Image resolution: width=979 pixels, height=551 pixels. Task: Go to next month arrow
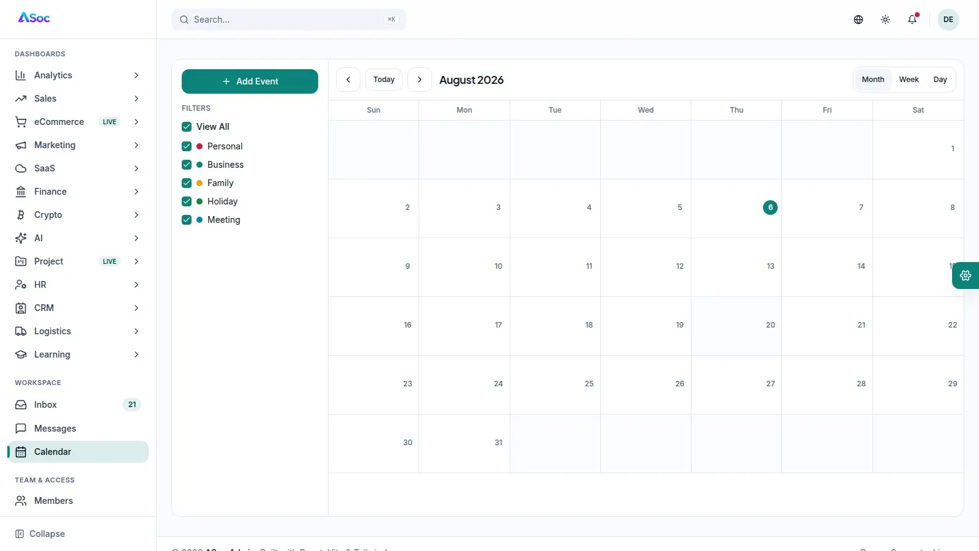coord(420,80)
